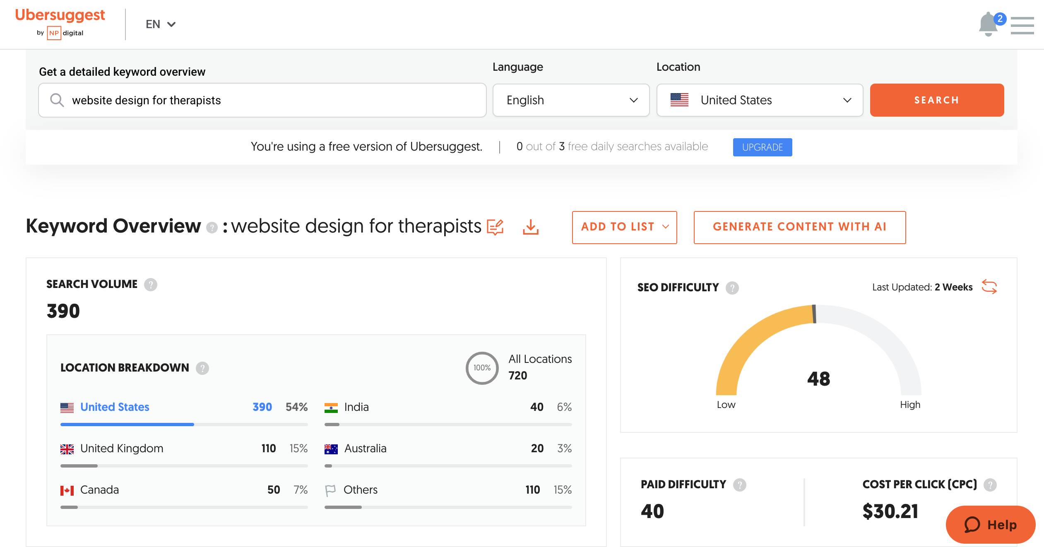Select the United States breakdown link
The height and width of the screenshot is (547, 1044).
(115, 407)
